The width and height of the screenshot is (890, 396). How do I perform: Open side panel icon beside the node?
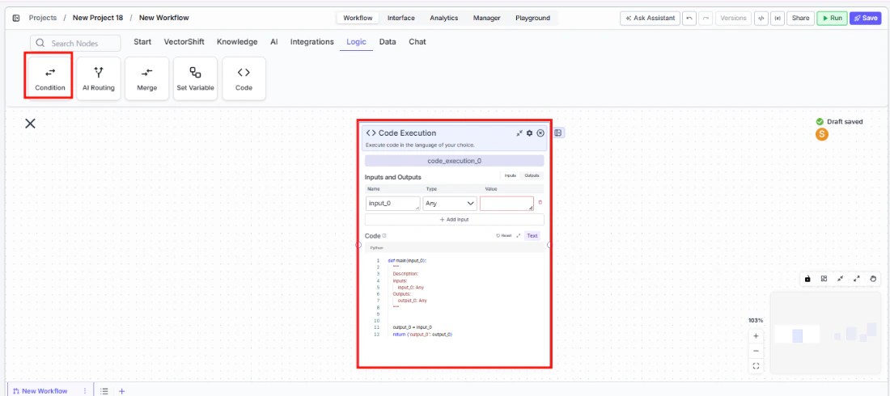(x=558, y=133)
